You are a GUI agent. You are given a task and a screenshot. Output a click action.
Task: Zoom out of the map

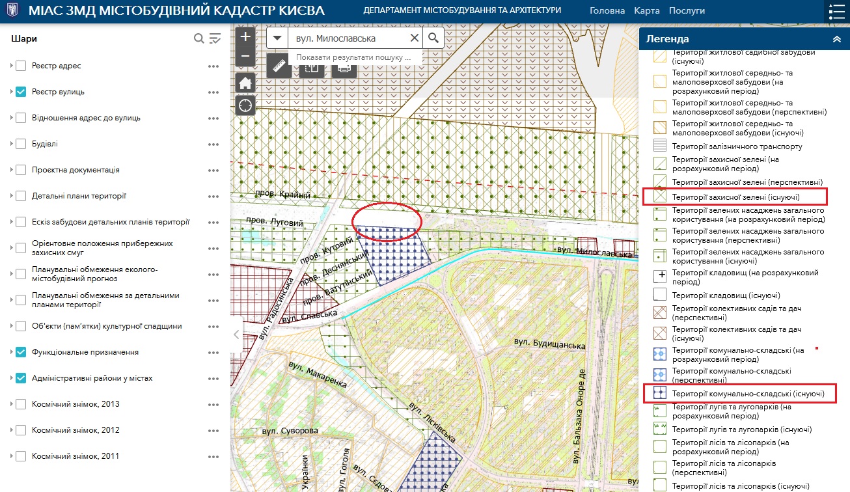[245, 56]
